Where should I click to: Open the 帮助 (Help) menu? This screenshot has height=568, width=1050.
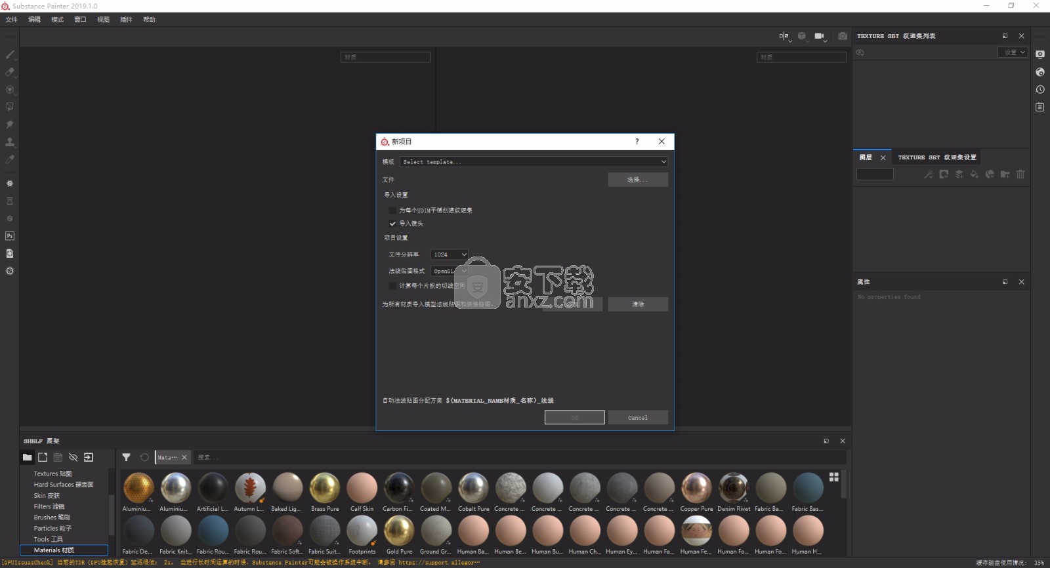pos(149,20)
